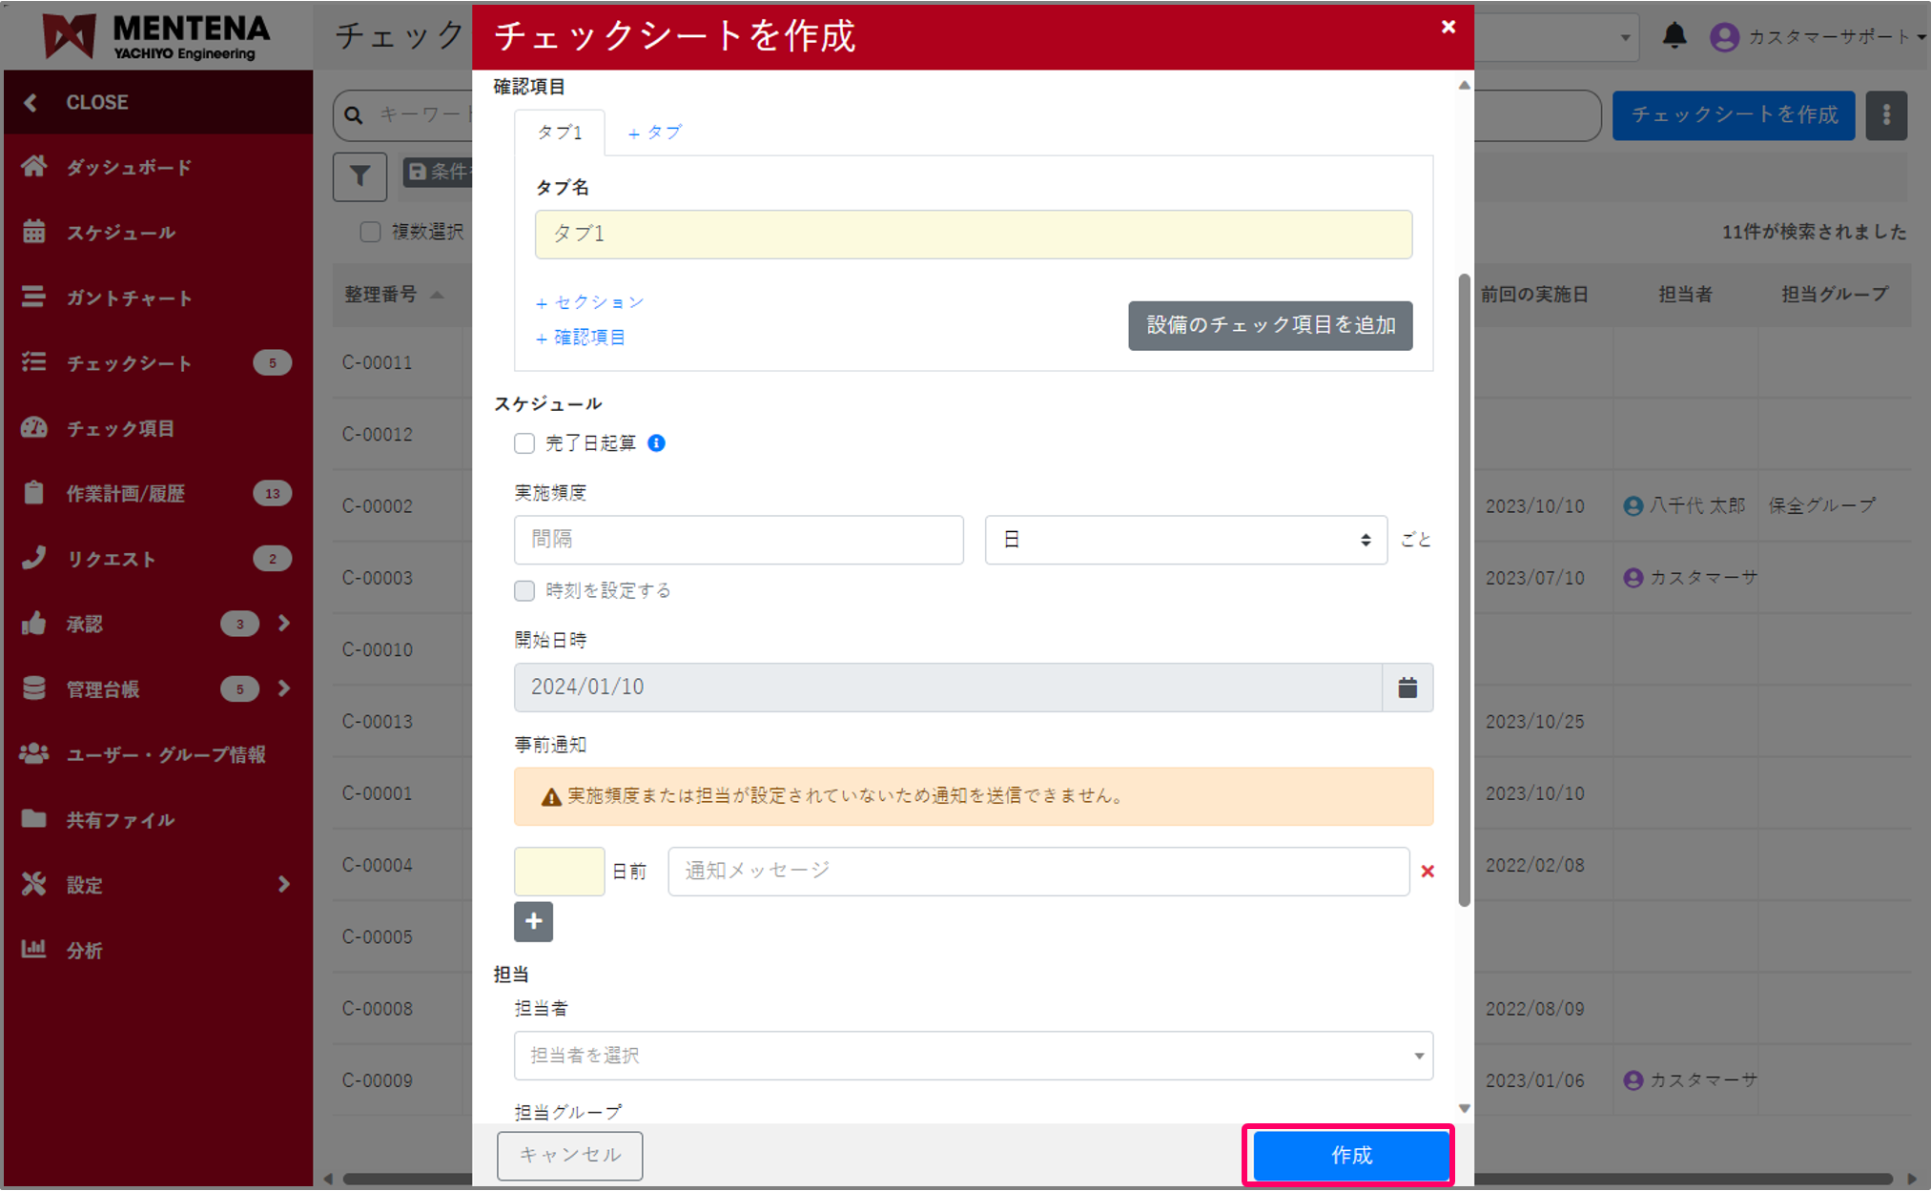This screenshot has height=1191, width=1931.
Task: Check the 複数選択 checkbox
Action: (x=370, y=231)
